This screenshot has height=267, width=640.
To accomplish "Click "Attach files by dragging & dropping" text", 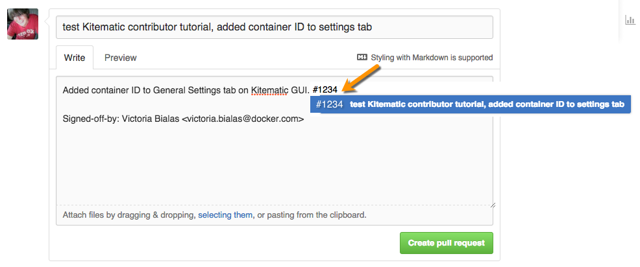I will point(129,215).
